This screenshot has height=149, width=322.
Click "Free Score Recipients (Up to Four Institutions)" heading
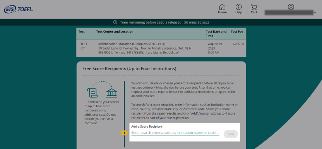(129, 69)
